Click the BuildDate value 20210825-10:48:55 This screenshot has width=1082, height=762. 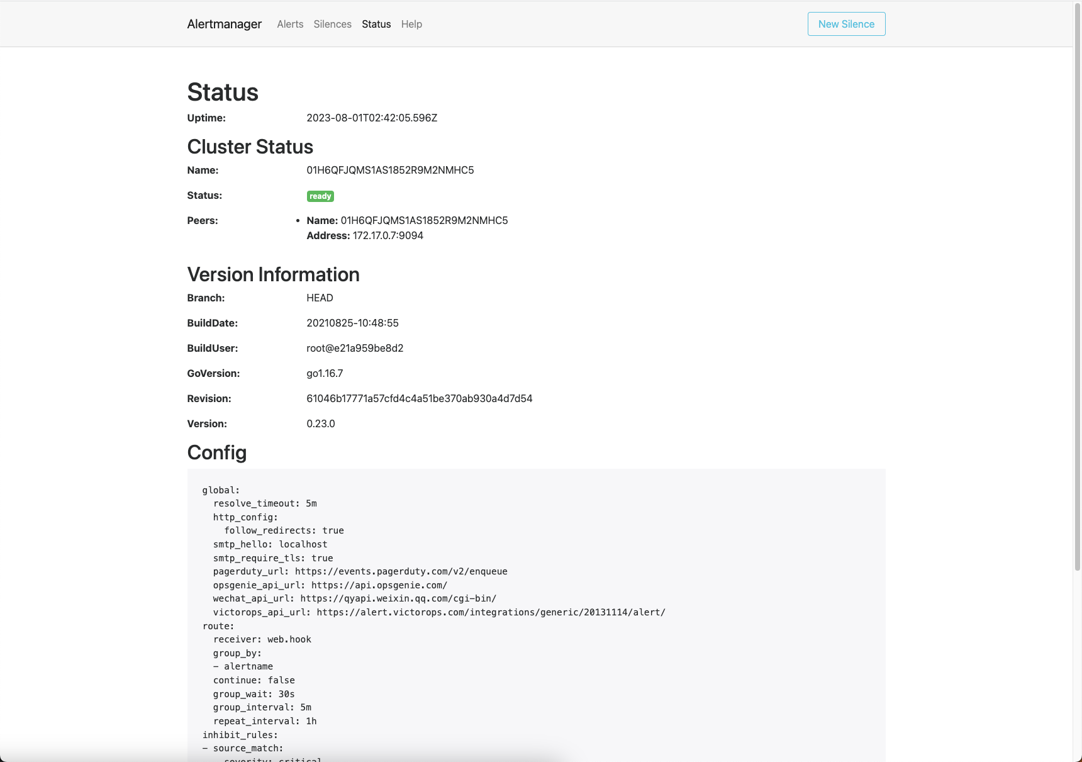point(352,323)
